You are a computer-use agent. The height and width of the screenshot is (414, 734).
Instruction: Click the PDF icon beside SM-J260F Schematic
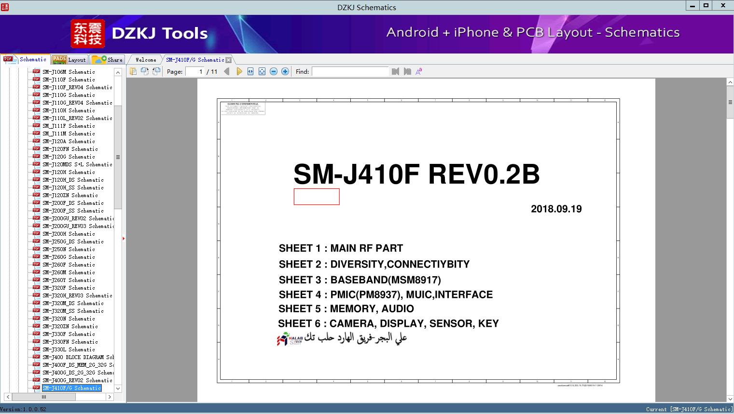coord(36,265)
